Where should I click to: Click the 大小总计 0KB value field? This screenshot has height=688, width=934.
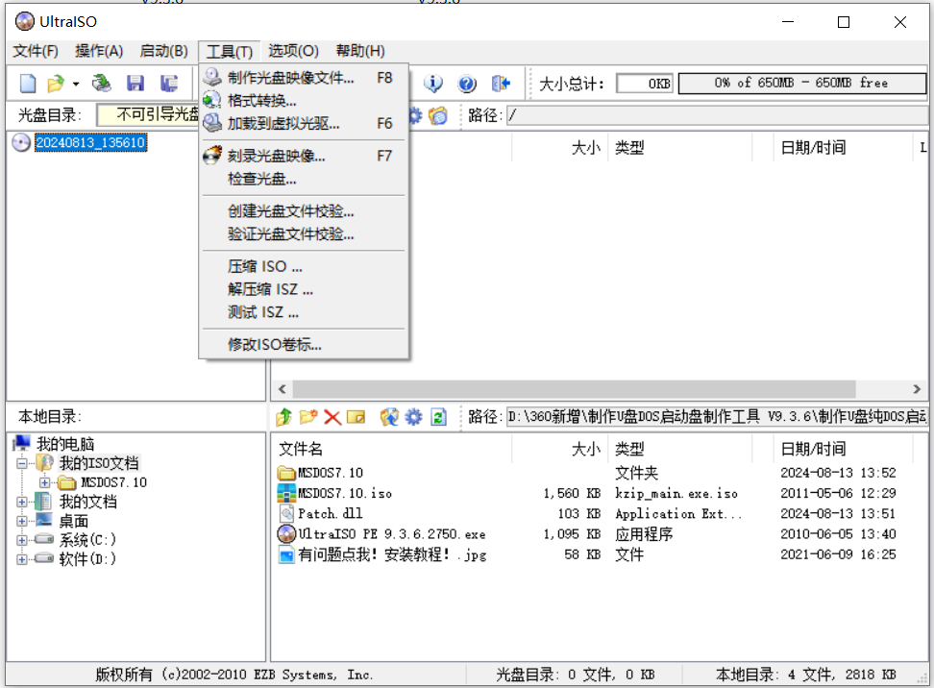[645, 84]
